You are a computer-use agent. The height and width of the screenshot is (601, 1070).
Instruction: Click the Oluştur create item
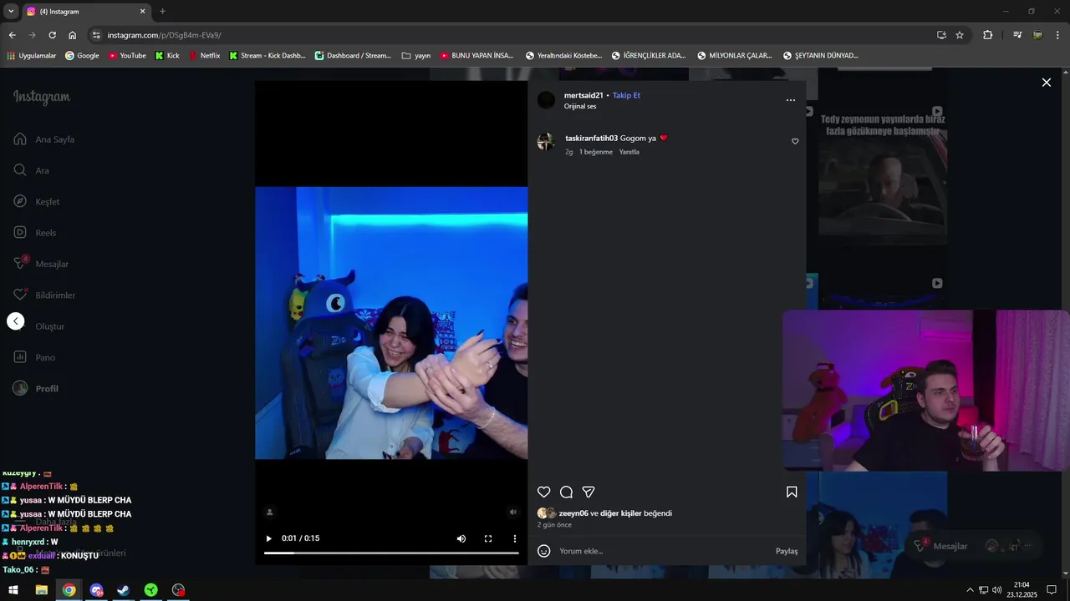[x=49, y=326]
